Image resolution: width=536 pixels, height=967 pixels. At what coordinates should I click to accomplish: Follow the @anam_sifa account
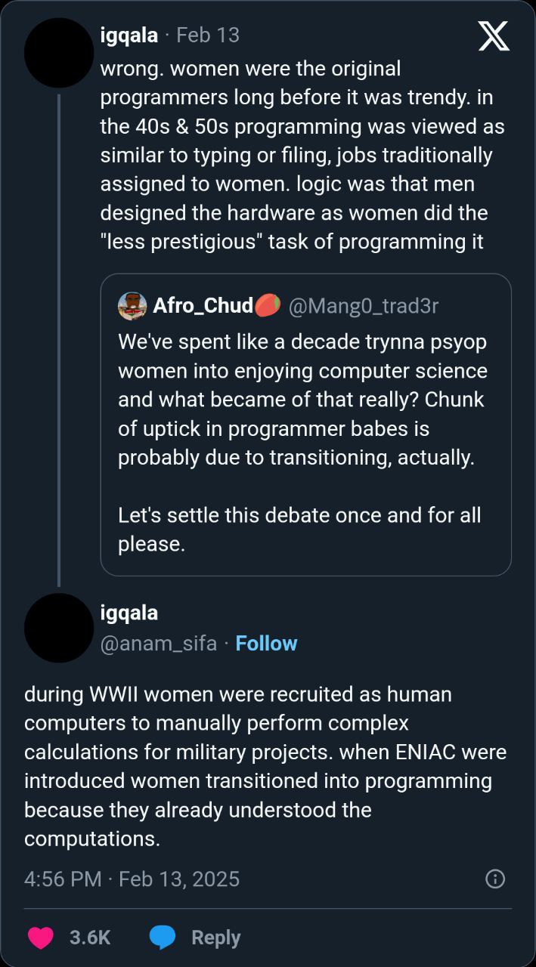click(x=266, y=644)
